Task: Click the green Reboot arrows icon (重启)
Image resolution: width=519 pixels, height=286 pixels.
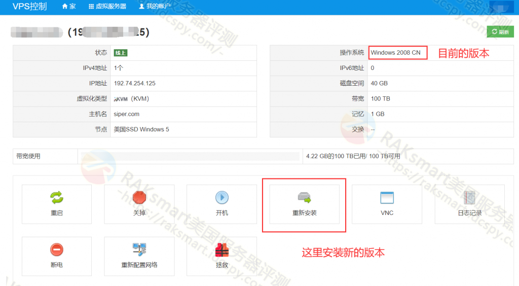Action: click(x=57, y=198)
